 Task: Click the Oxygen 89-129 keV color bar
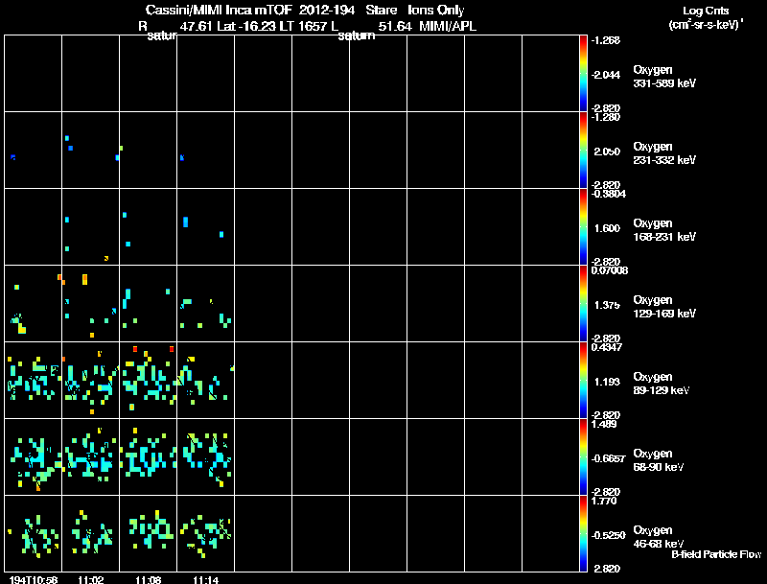click(x=583, y=380)
